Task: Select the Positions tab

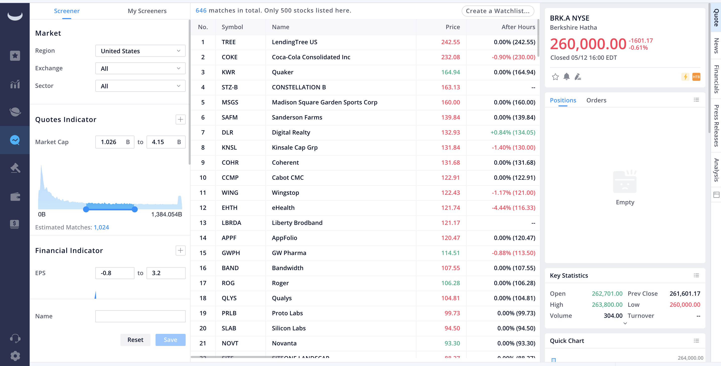Action: 563,100
